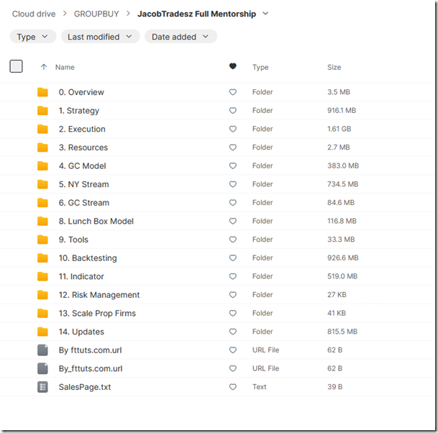Click the folder icon for 12. Risk Management
The image size is (438, 433).
(x=42, y=295)
